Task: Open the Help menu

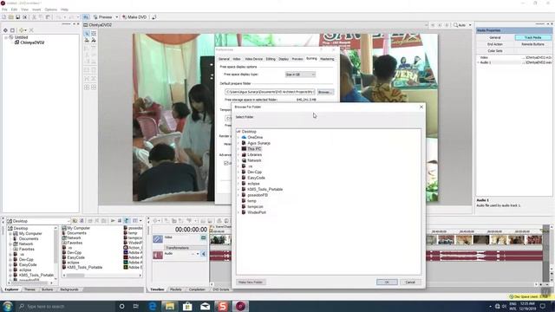Action: click(x=64, y=10)
